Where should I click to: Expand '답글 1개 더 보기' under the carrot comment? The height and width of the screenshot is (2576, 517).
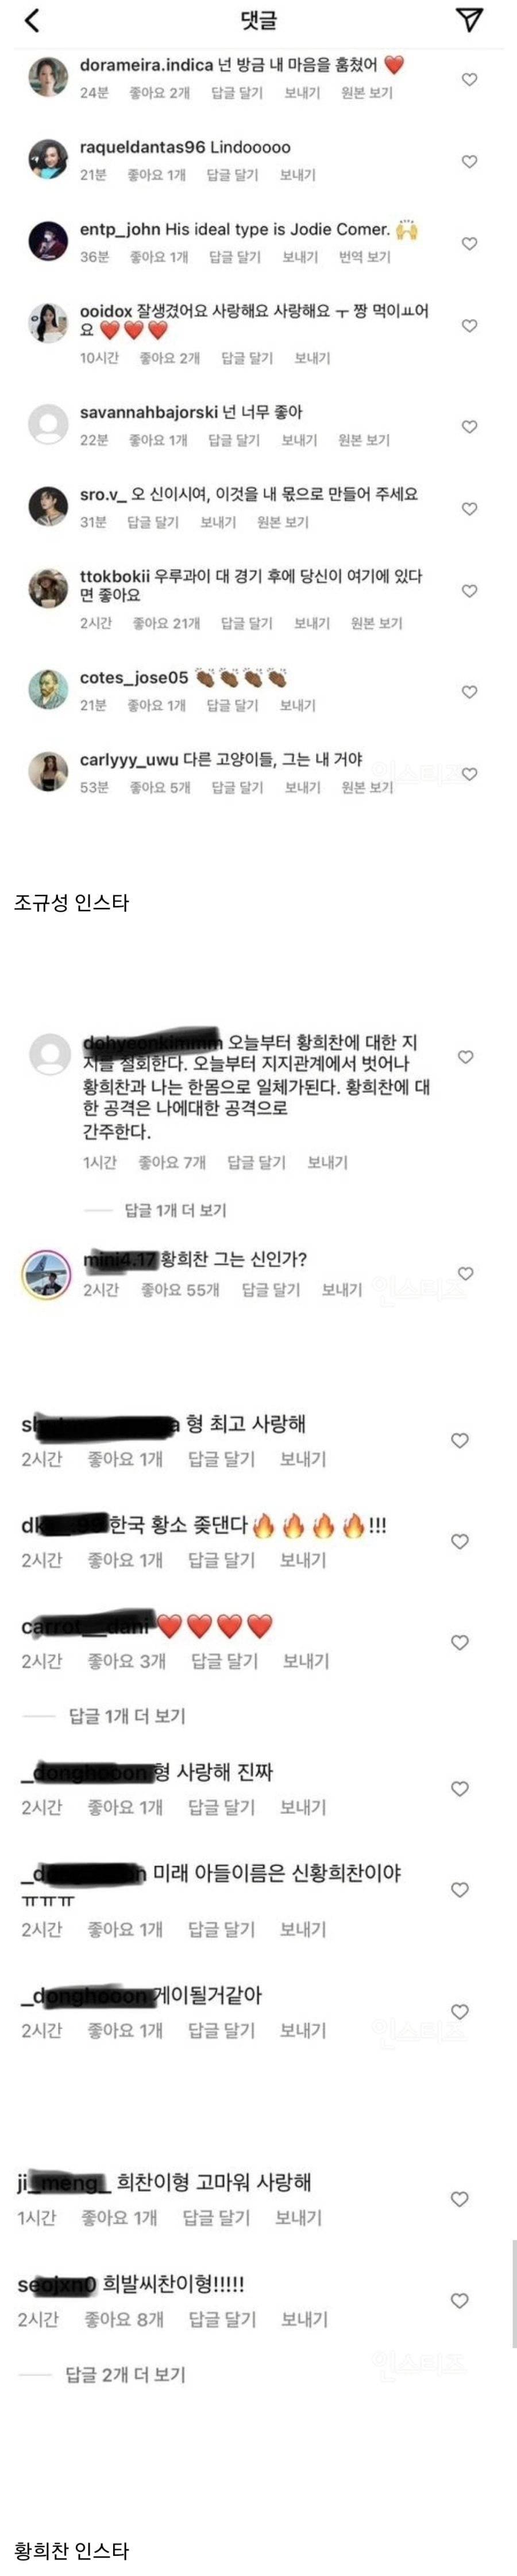(x=127, y=1716)
